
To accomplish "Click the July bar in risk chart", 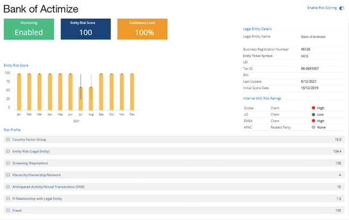I will [x=81, y=97].
